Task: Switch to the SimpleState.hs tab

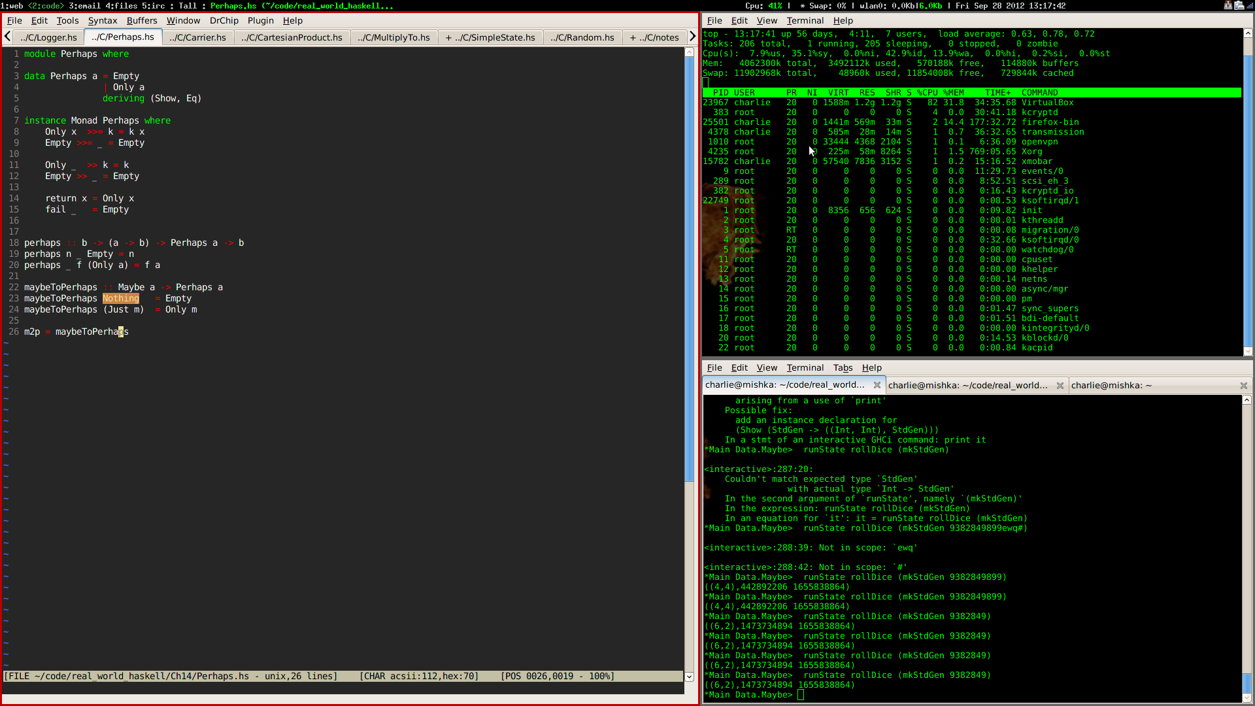Action: tap(490, 37)
